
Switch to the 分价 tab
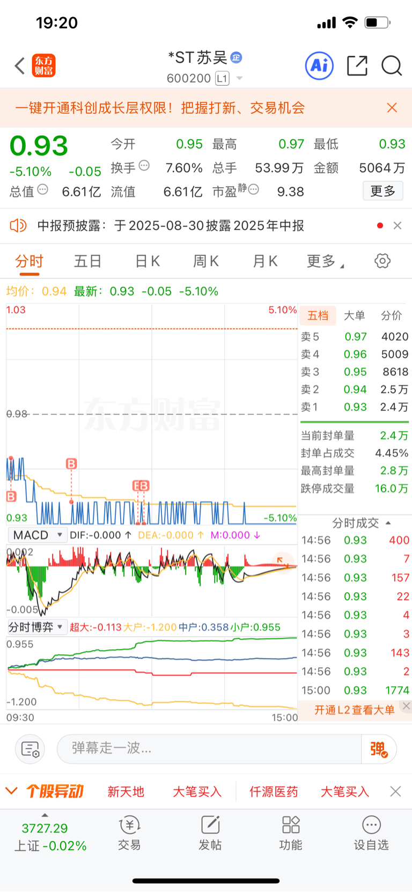(x=392, y=315)
